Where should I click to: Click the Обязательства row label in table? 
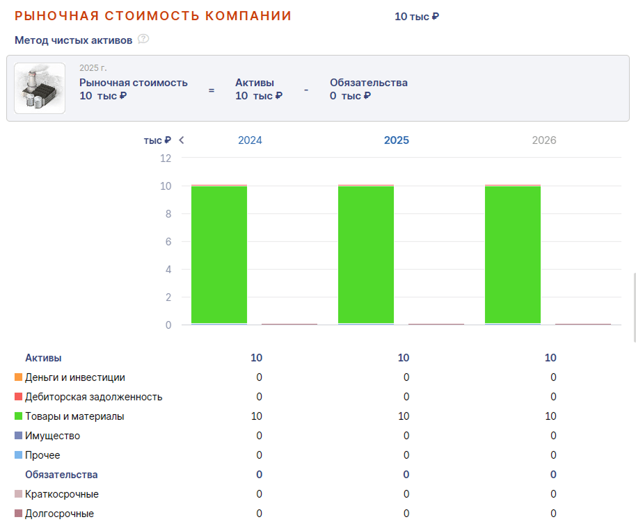point(61,475)
